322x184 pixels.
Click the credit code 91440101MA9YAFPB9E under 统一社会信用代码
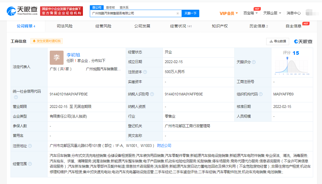[69, 94]
